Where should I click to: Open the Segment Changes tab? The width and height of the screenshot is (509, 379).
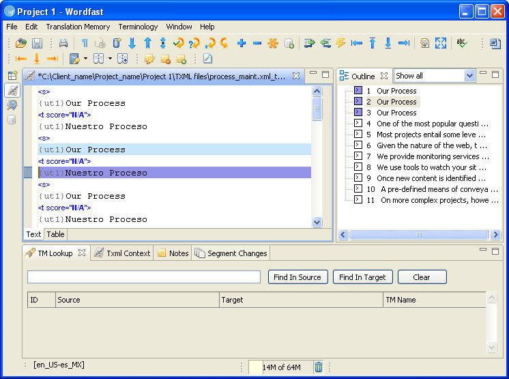231,253
